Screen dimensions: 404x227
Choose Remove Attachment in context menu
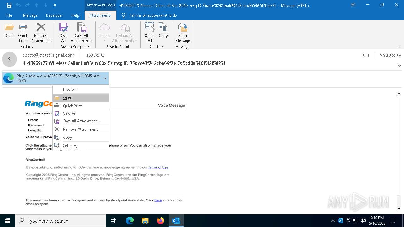pyautogui.click(x=81, y=129)
